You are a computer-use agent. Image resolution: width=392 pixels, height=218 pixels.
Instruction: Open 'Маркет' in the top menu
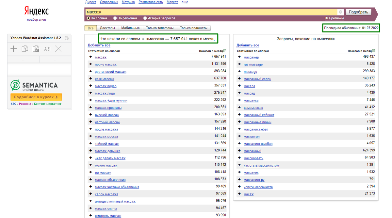172,2
